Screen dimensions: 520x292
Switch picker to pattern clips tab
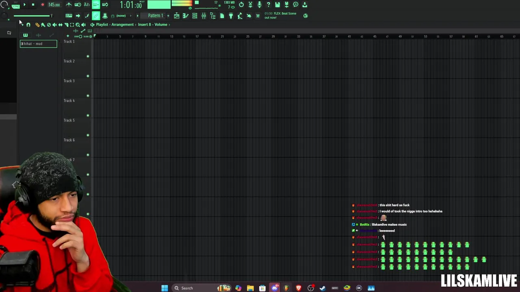(25, 35)
